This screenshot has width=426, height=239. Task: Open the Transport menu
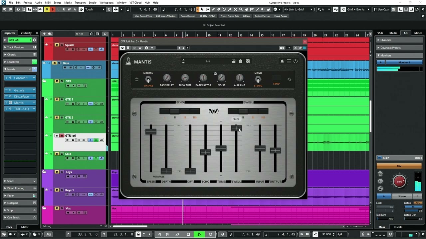(80, 2)
